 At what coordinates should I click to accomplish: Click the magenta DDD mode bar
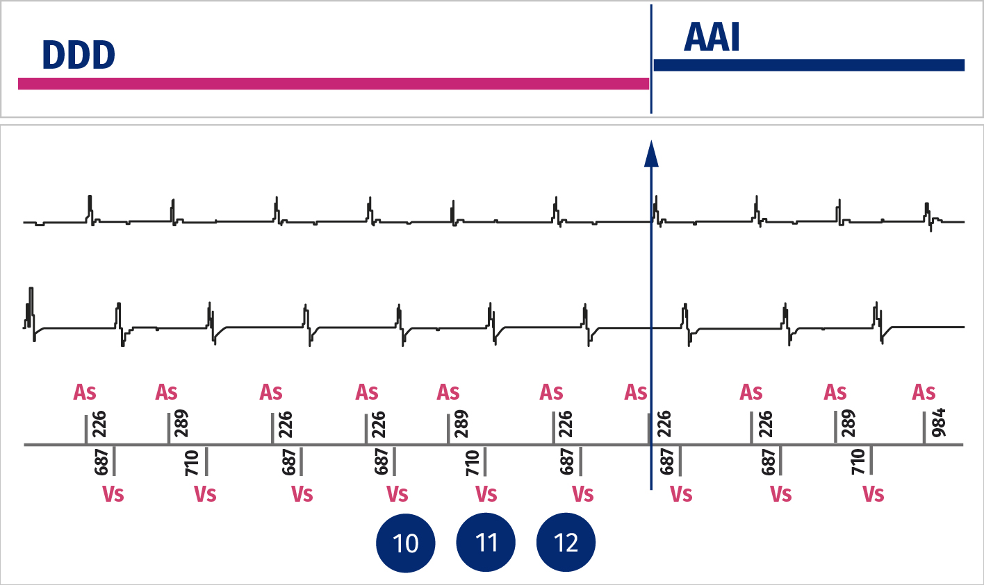334,83
